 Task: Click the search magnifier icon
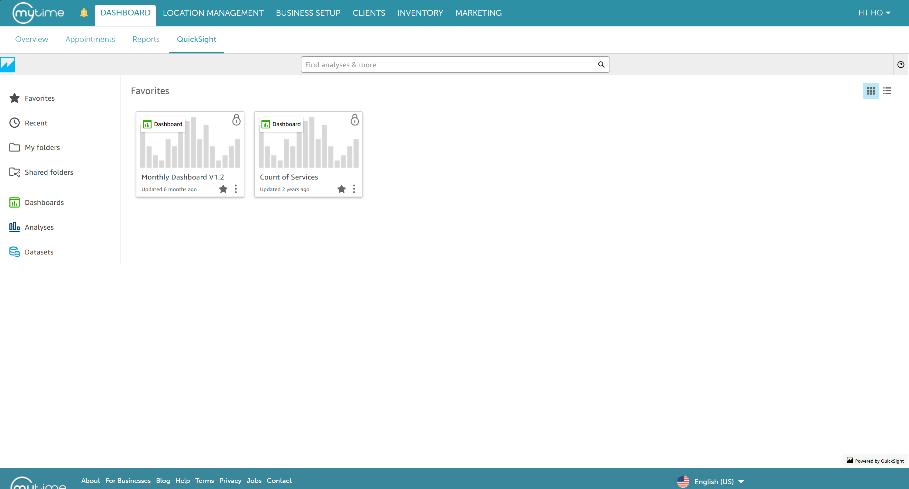pos(601,65)
